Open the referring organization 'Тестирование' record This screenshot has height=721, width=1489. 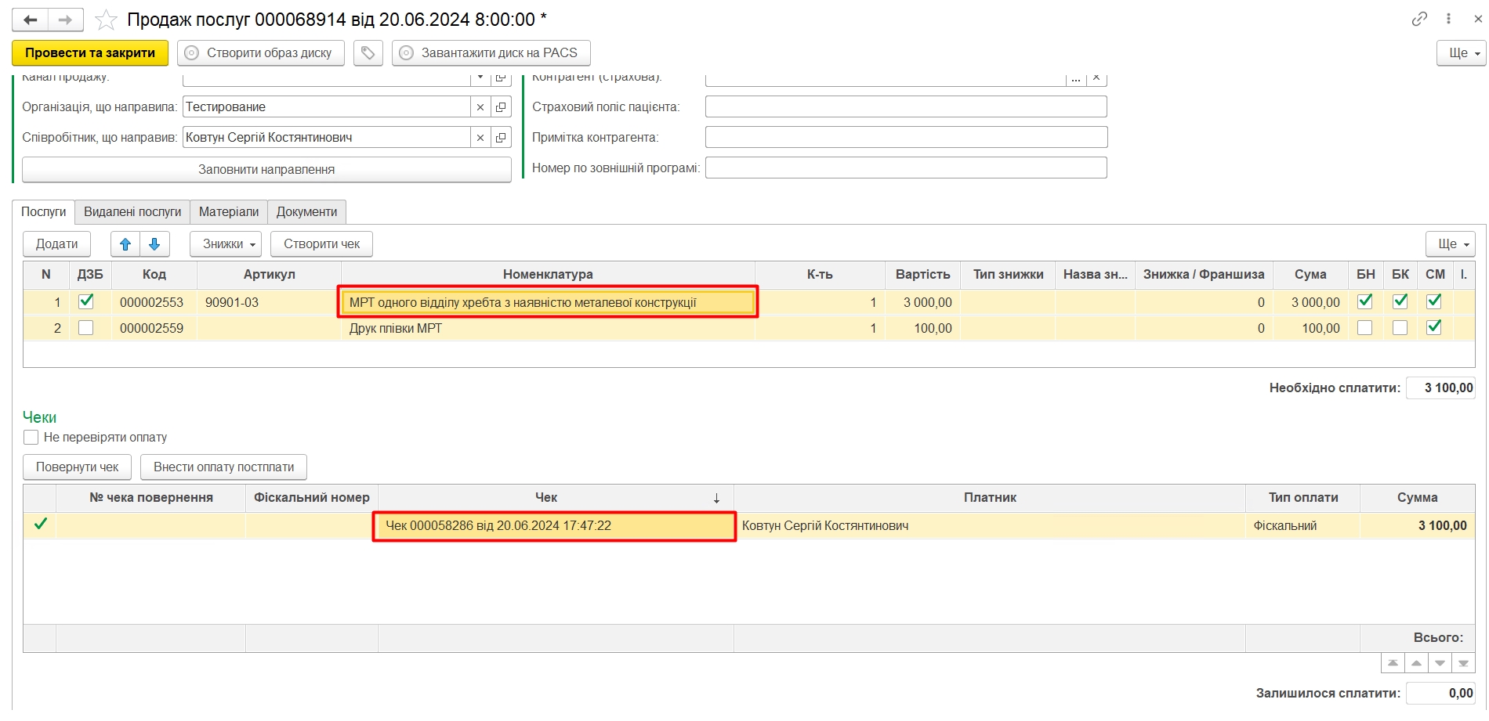pos(501,107)
